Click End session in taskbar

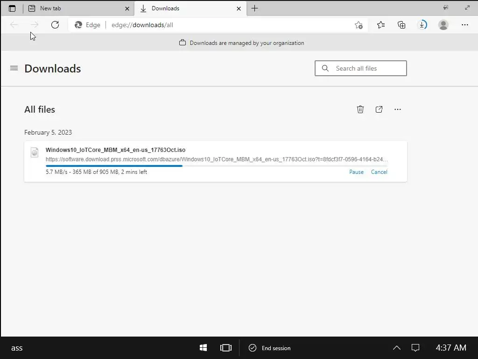[x=269, y=348]
